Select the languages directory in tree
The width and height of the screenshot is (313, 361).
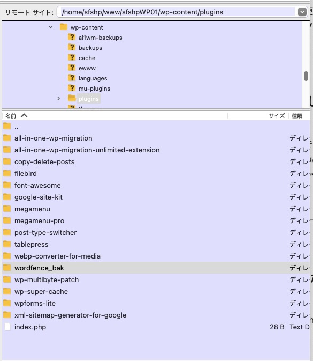pos(93,78)
